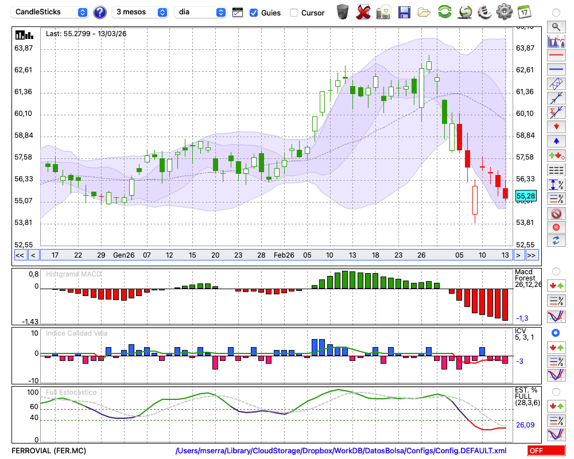Select the radio button beside the main toolbar
The width and height of the screenshot is (574, 459).
pyautogui.click(x=556, y=13)
